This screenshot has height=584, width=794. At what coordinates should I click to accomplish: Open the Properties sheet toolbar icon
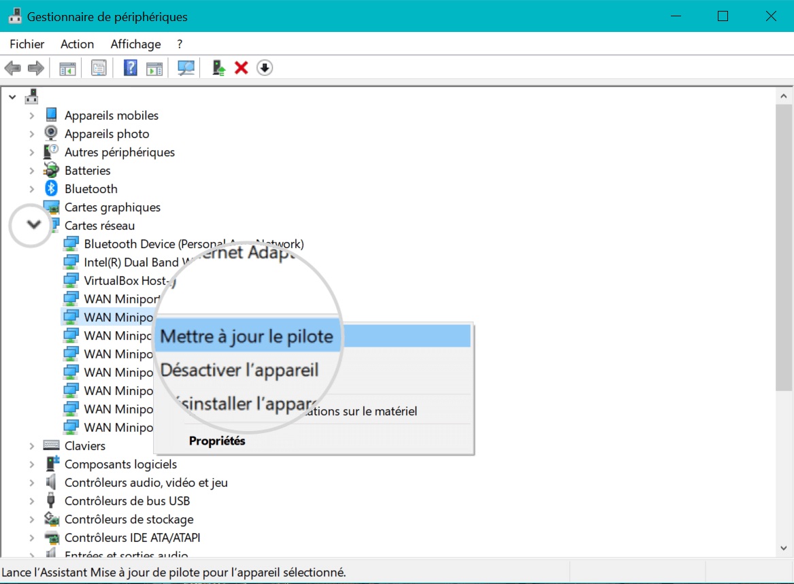(x=99, y=68)
